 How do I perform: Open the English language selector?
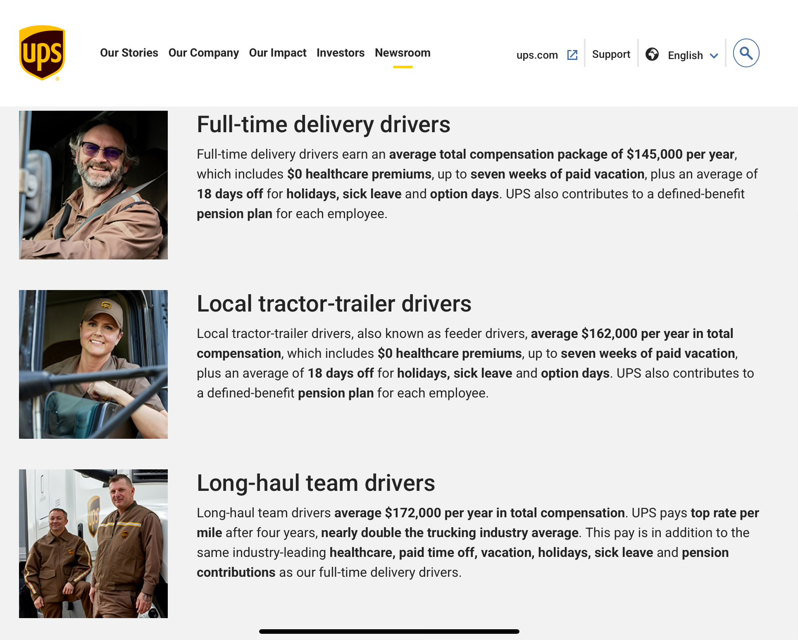(685, 55)
